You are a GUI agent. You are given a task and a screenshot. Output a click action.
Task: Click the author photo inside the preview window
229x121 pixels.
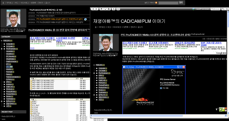tap(106, 42)
